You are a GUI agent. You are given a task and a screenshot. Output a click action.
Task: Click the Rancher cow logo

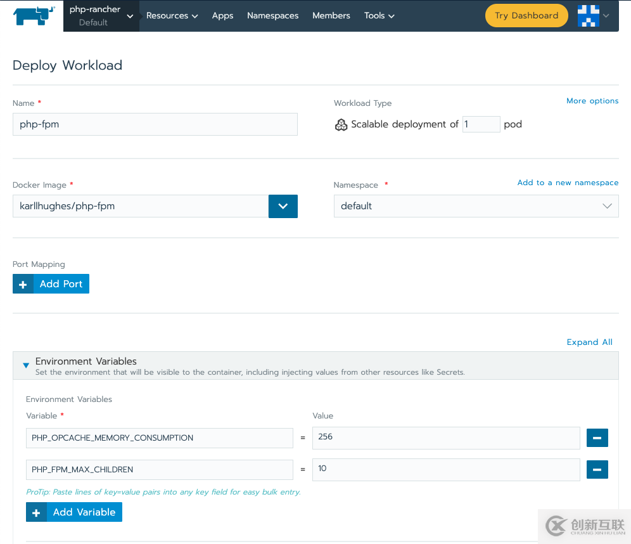34,16
